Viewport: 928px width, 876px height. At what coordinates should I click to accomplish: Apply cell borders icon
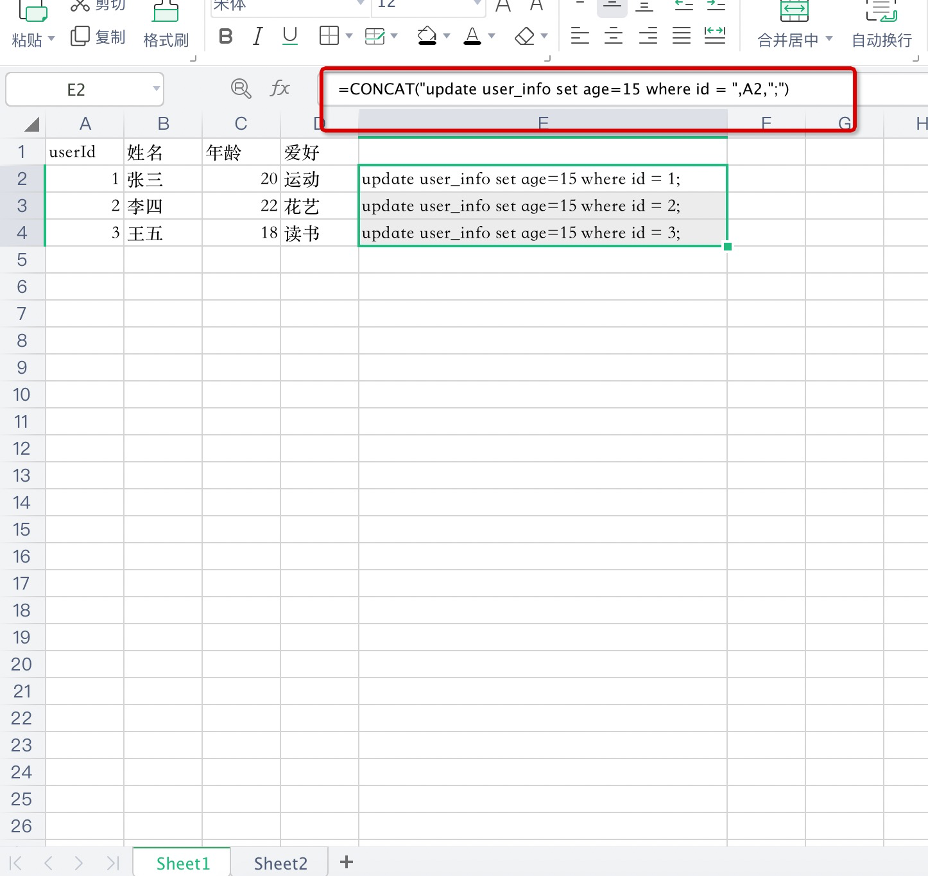click(x=329, y=35)
